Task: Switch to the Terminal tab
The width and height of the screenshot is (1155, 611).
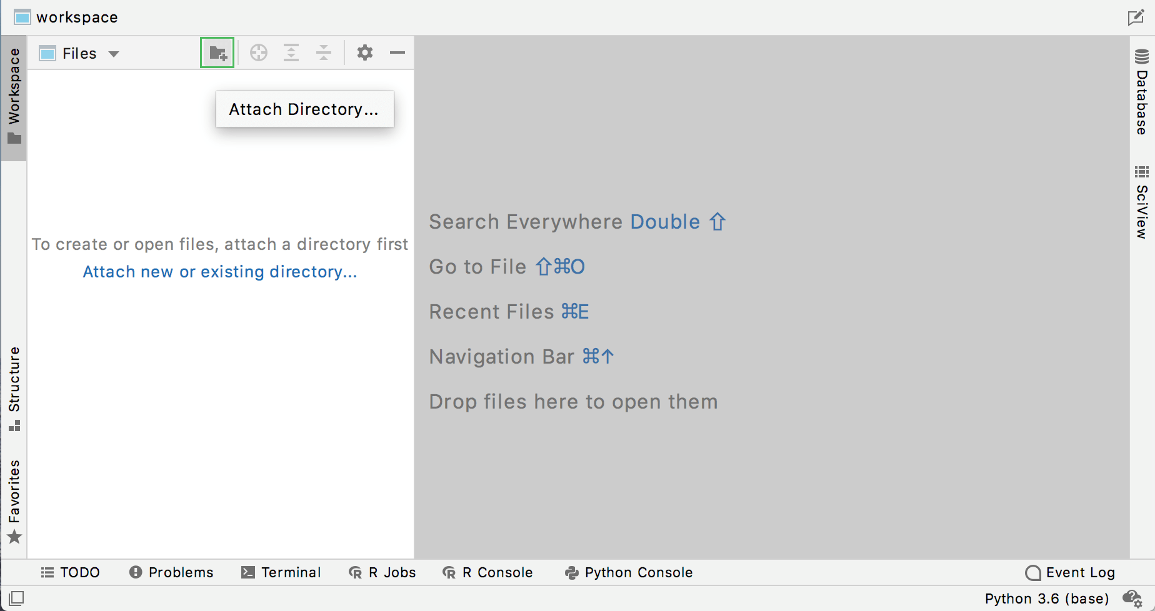Action: tap(281, 572)
